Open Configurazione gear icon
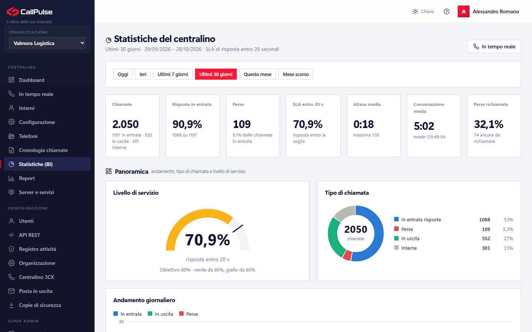532x332 pixels. click(x=11, y=122)
